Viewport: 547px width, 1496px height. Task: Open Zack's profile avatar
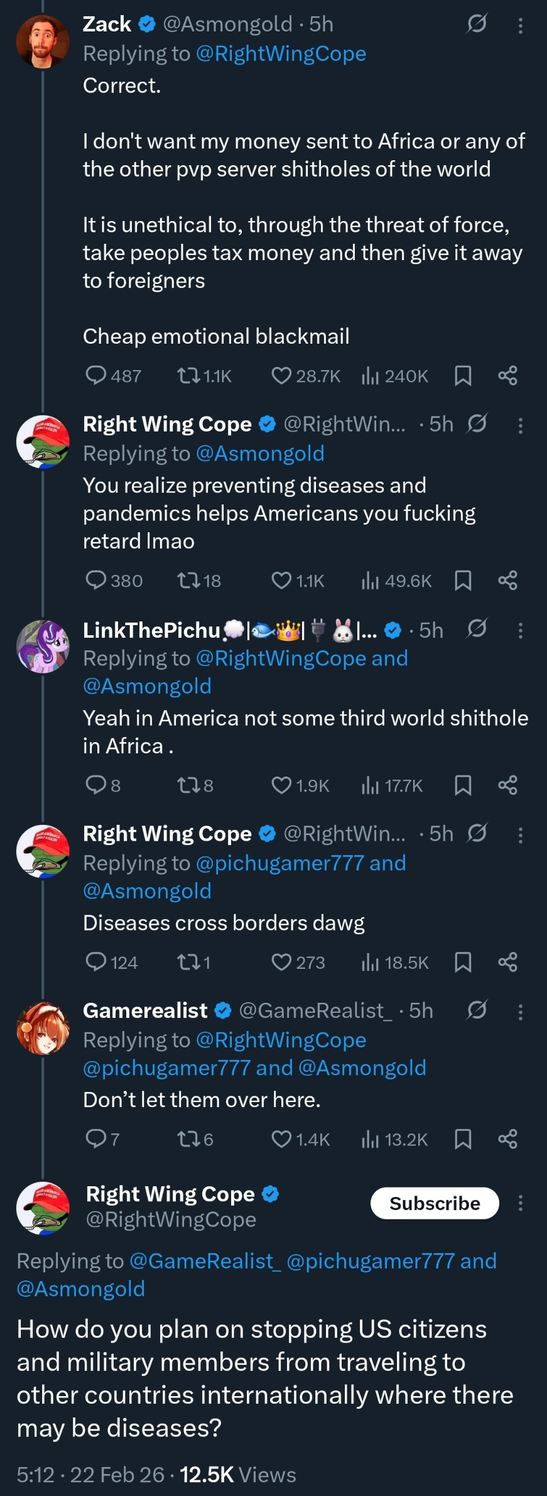tap(43, 41)
